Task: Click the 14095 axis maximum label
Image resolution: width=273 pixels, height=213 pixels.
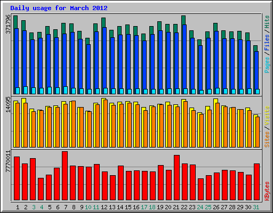Action: (x=8, y=104)
